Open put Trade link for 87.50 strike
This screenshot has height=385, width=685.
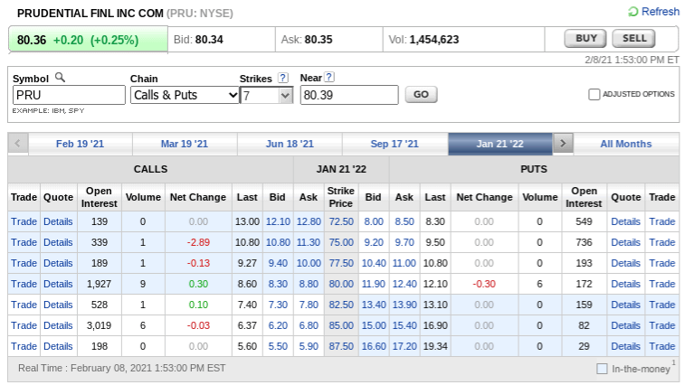(x=662, y=346)
